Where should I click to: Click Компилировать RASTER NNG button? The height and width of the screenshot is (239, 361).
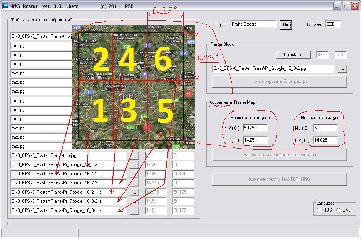coord(280,179)
